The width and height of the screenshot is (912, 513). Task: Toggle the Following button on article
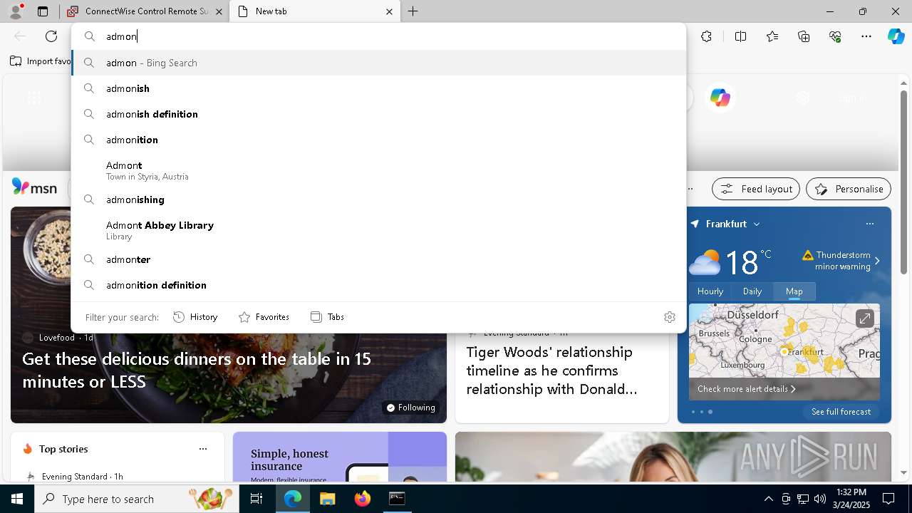410,408
